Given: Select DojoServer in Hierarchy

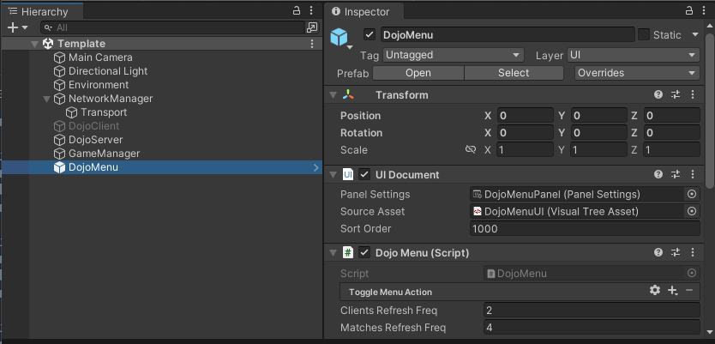Looking at the screenshot, I should point(95,140).
